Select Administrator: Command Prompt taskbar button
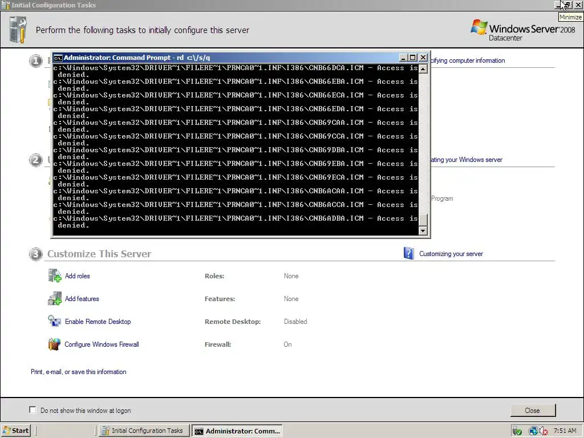The height and width of the screenshot is (438, 584). [x=237, y=431]
